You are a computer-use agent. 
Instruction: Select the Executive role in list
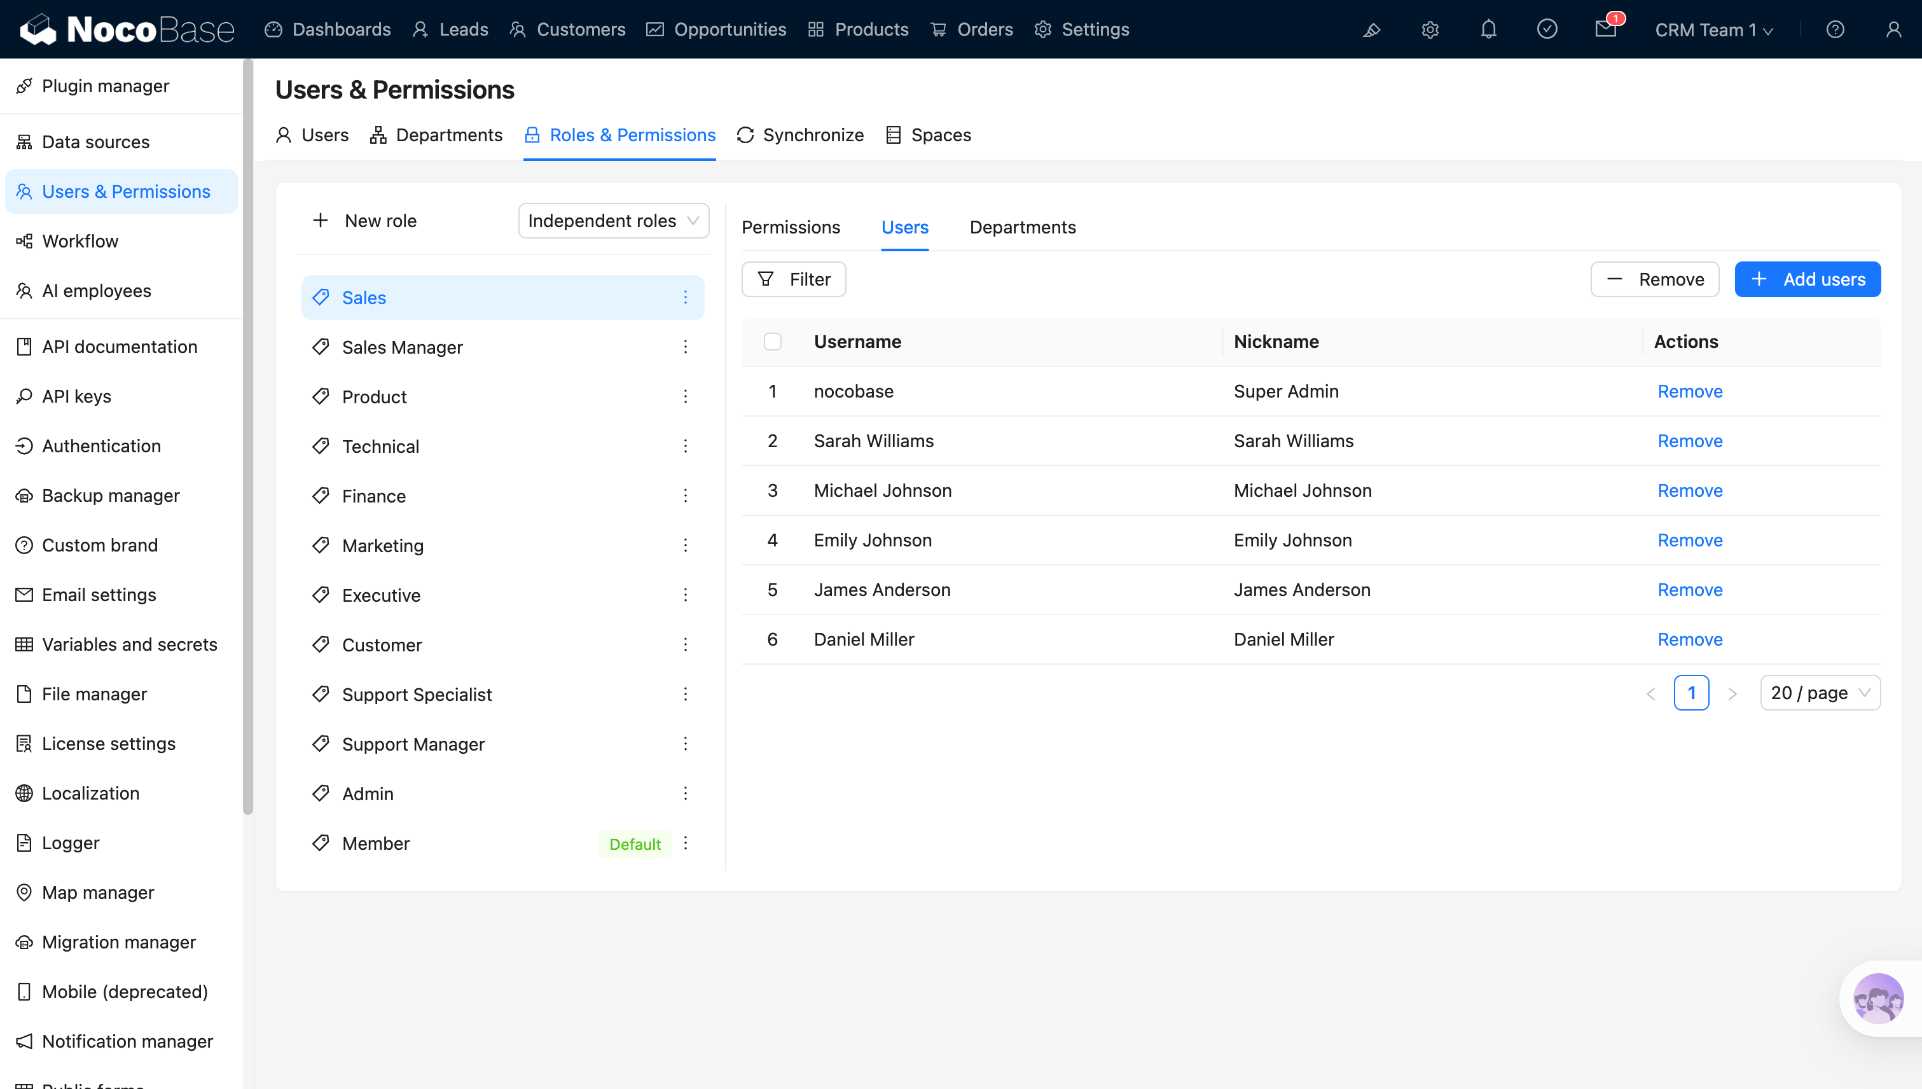point(382,595)
